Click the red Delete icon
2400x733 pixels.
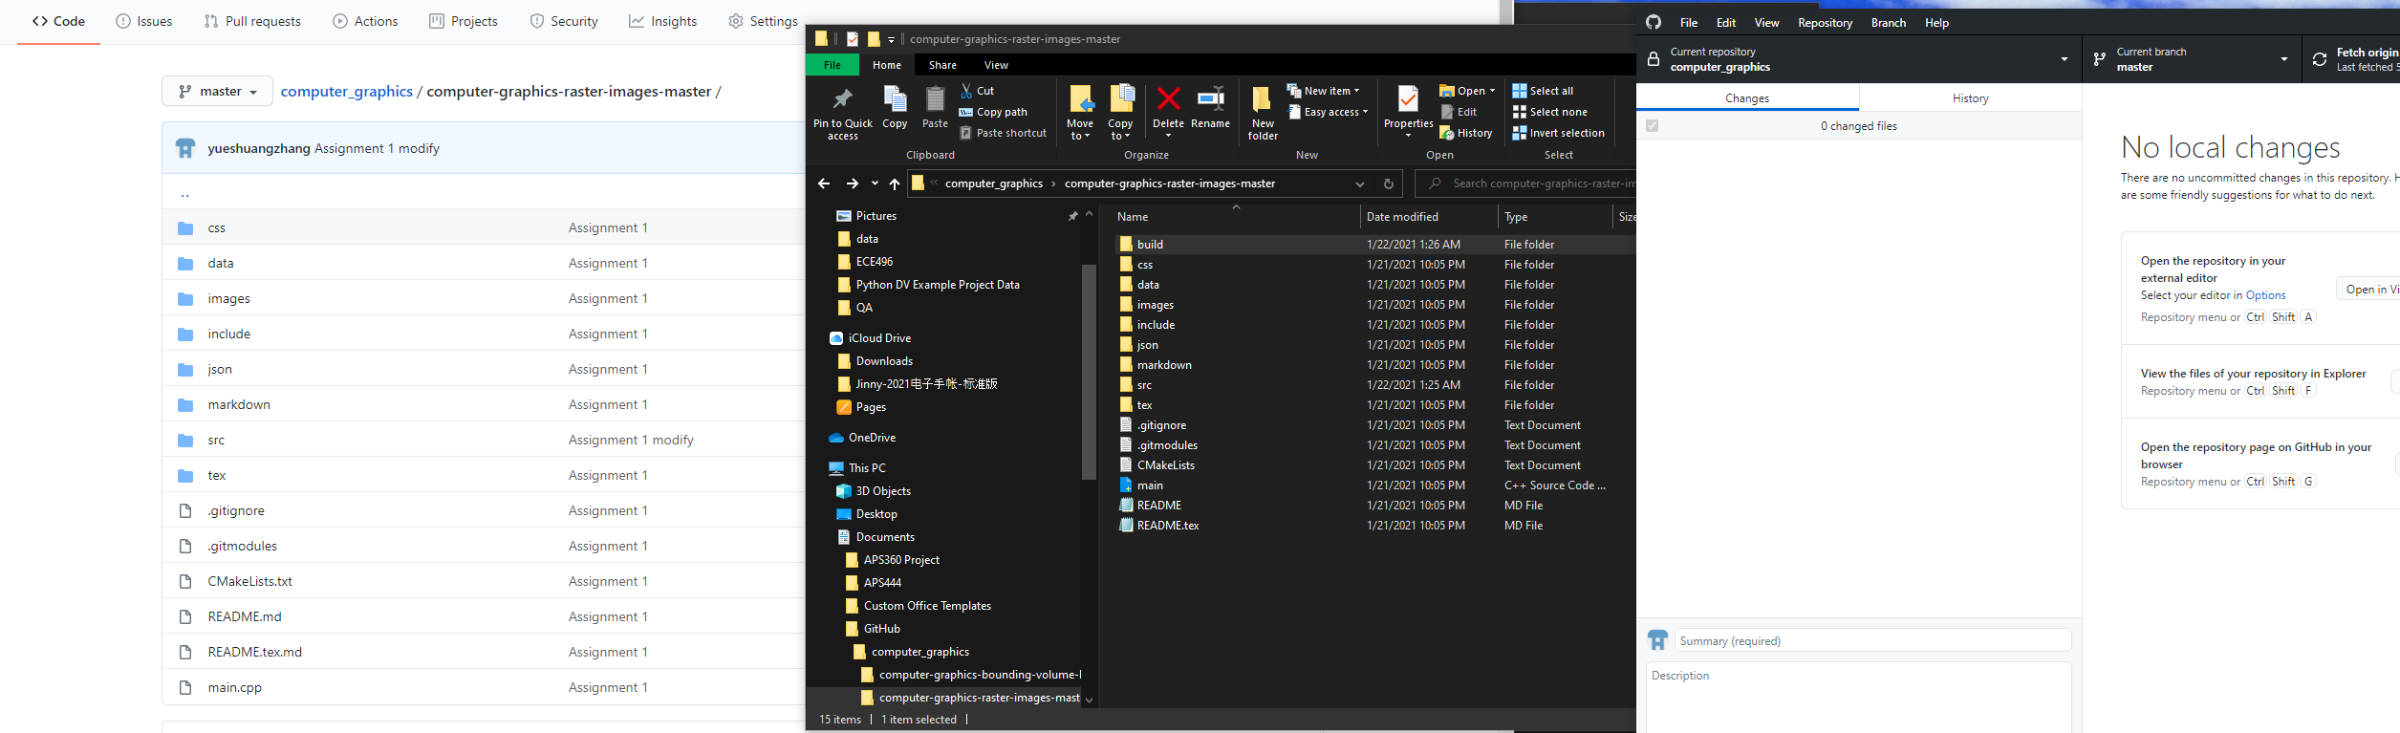click(x=1168, y=98)
